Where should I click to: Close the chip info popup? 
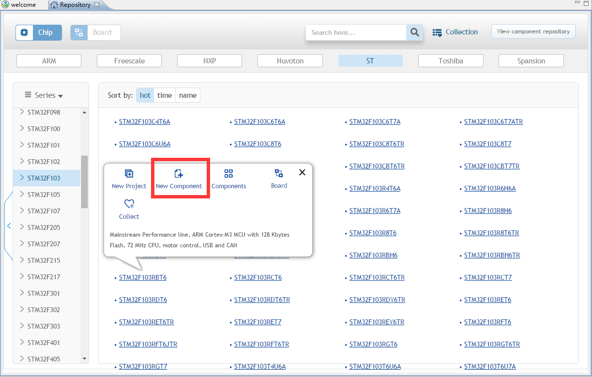click(302, 172)
